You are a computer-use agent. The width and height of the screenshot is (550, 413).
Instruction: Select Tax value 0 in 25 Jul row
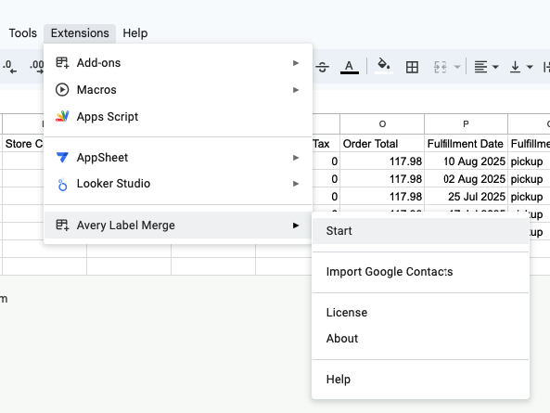[x=326, y=196]
